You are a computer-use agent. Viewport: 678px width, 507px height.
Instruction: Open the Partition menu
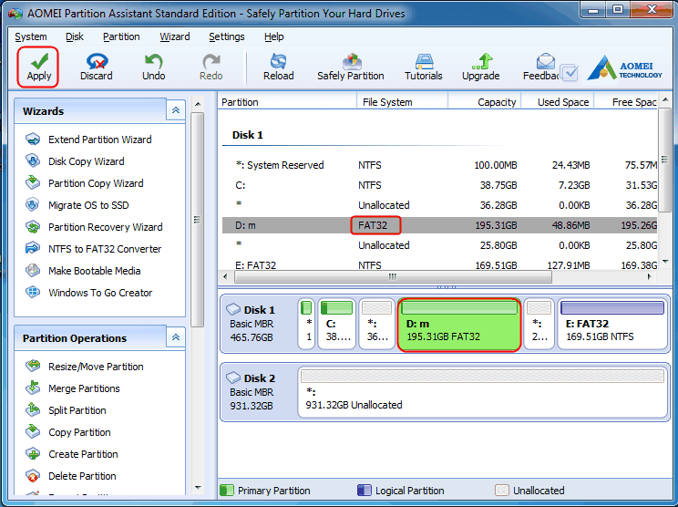tap(121, 36)
